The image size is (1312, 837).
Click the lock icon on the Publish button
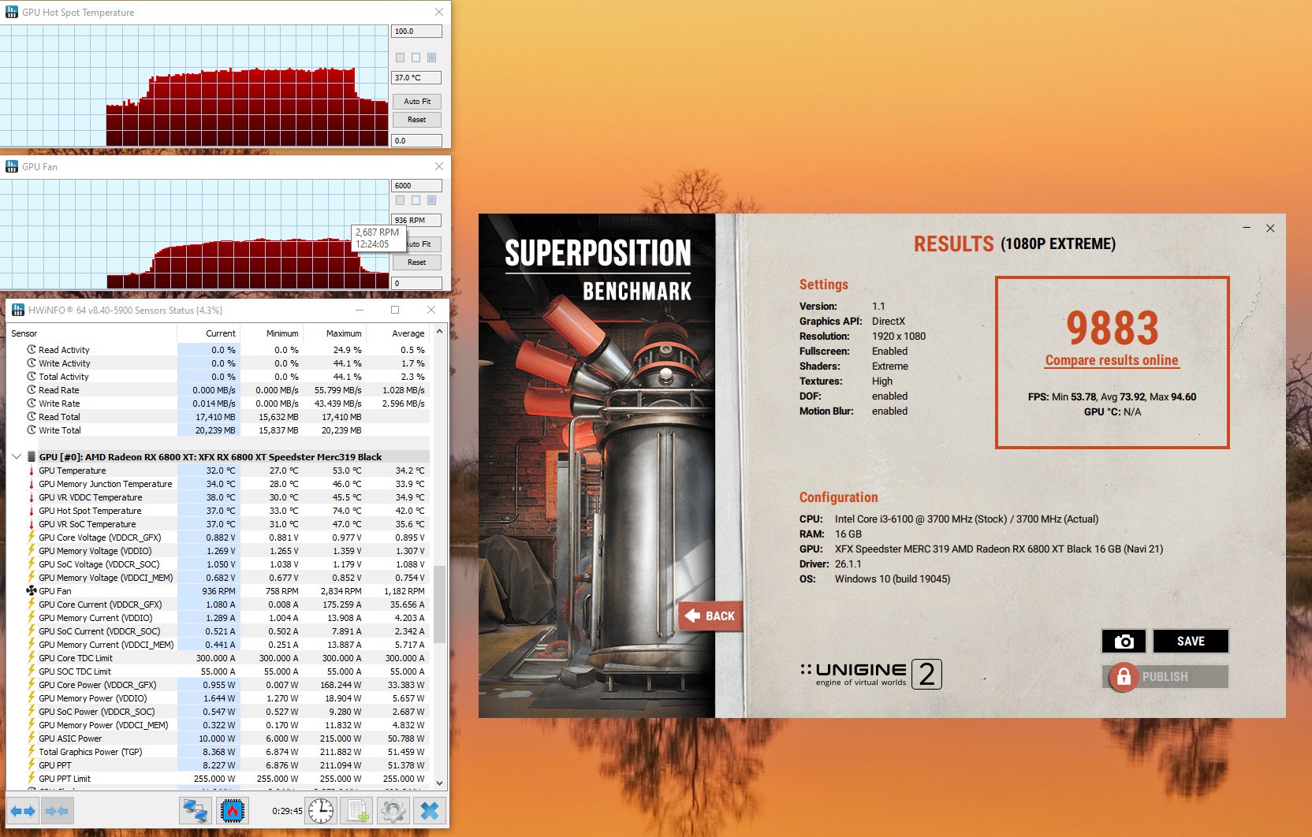[1124, 677]
